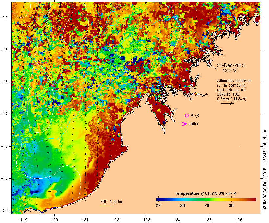Click the latitude label '-15'

(x=4, y=50)
